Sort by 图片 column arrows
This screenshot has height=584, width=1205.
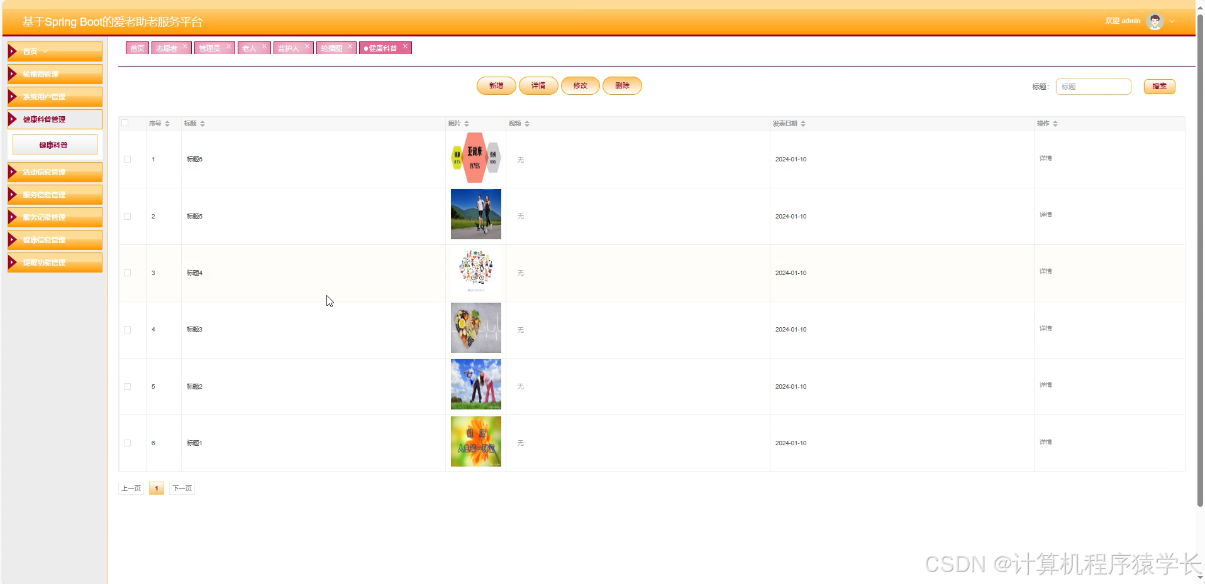click(x=467, y=124)
